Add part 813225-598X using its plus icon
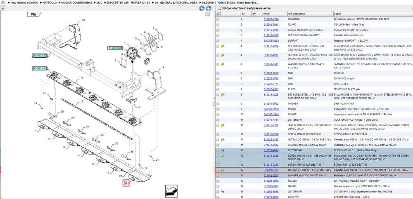 tap(218, 181)
